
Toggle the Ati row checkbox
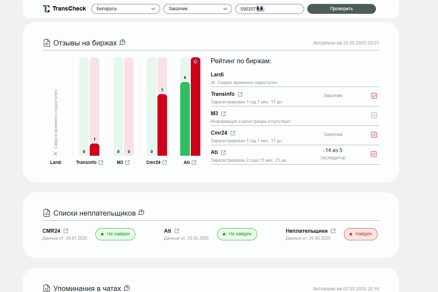(374, 154)
